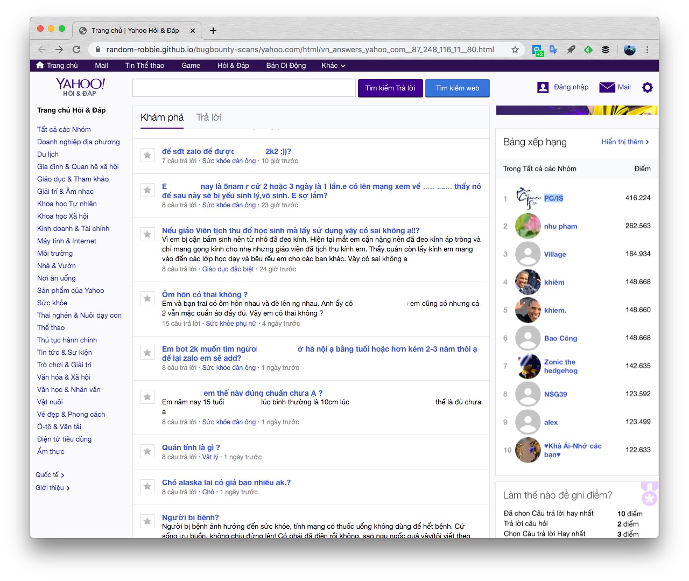Open the Máy tính & Internet category
The width and height of the screenshot is (689, 581).
[67, 241]
